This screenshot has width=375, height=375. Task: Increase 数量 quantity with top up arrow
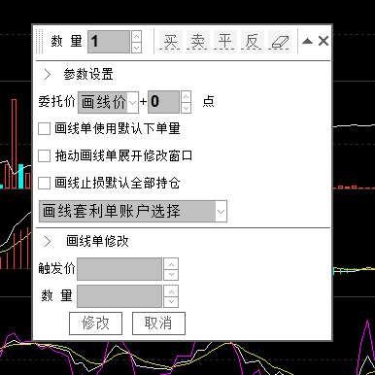(x=137, y=36)
